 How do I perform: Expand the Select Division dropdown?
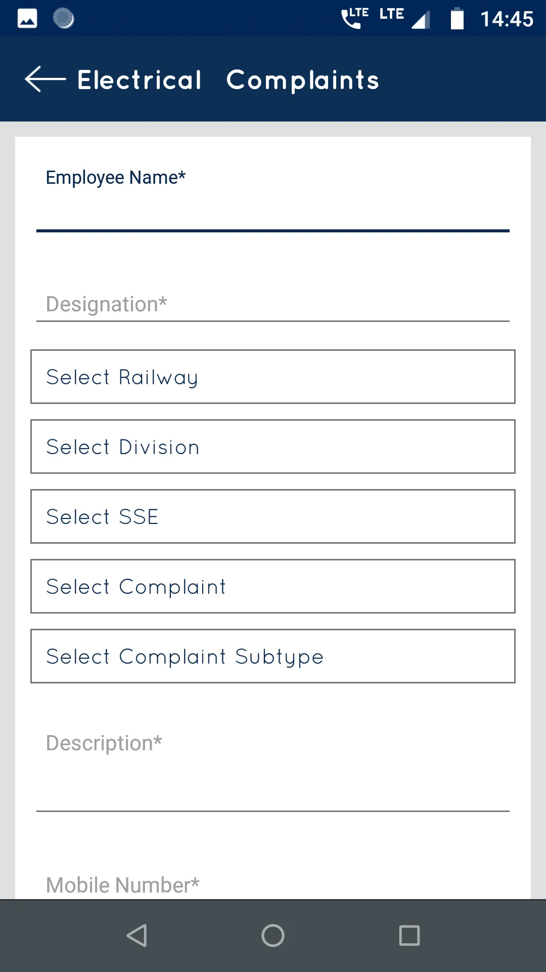tap(273, 447)
